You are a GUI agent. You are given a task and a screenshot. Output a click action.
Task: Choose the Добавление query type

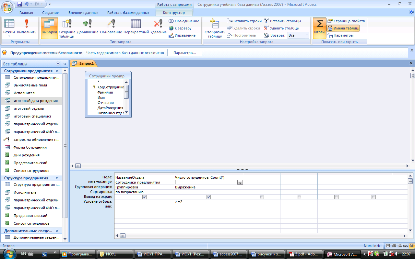pyautogui.click(x=88, y=28)
